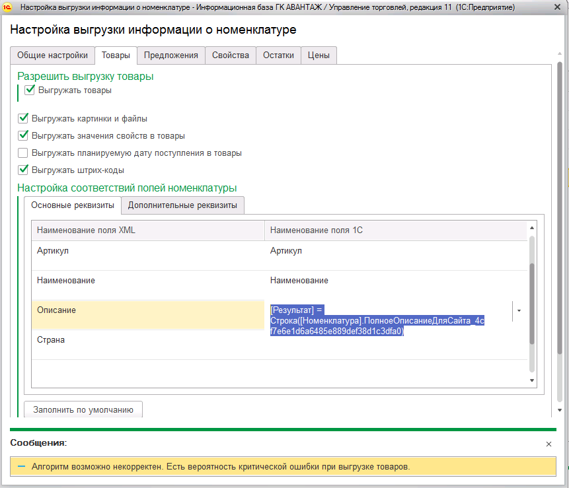Go to the 'Свойства' tab

(x=231, y=55)
